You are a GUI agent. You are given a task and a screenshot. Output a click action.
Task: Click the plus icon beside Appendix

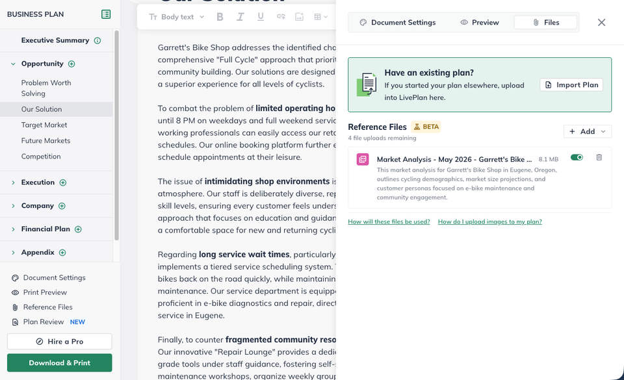(62, 253)
